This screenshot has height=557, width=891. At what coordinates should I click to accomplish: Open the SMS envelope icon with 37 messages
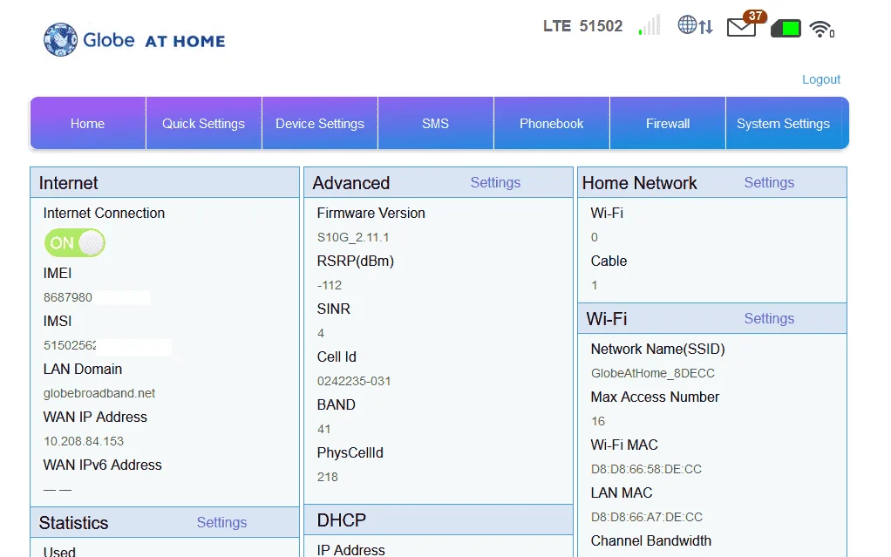tap(746, 24)
